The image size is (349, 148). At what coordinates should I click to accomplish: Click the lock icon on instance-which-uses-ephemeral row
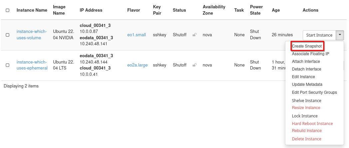[x=194, y=65]
